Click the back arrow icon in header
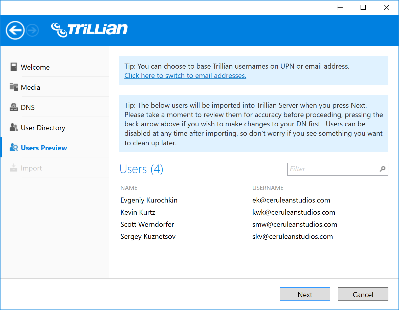The height and width of the screenshot is (310, 399). pyautogui.click(x=15, y=30)
